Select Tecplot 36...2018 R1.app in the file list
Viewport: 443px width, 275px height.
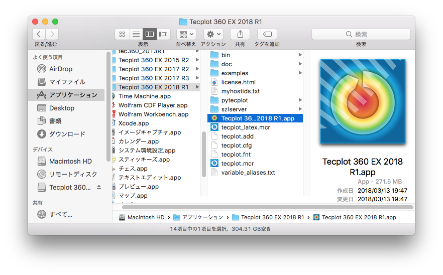click(255, 118)
